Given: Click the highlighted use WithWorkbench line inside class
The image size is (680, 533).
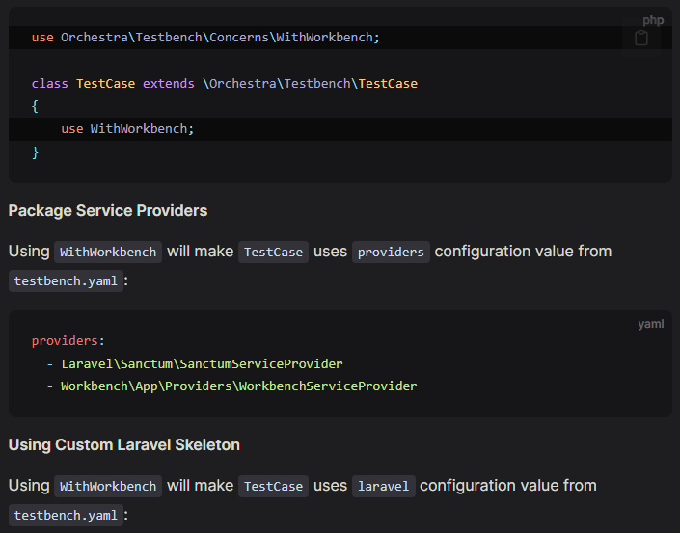Looking at the screenshot, I should point(127,128).
